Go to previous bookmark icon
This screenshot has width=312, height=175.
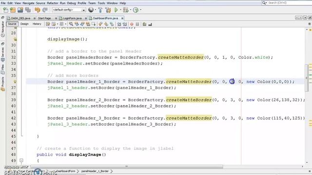tap(100, 24)
